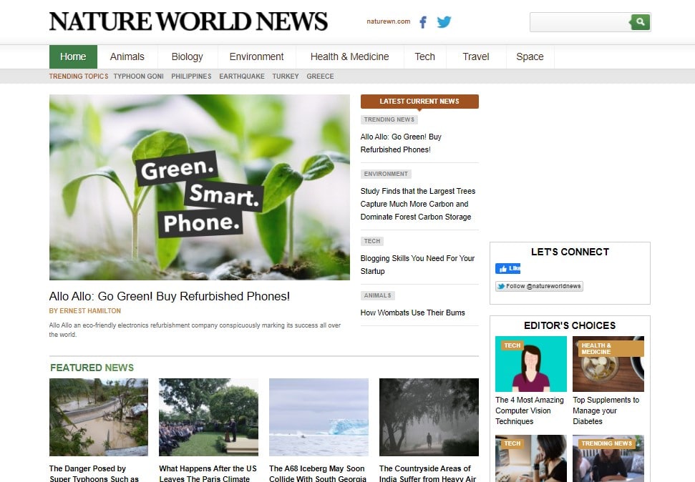Viewport: 695px width, 482px height.
Task: Read 'How Wombats Use Their Bums' article
Action: pos(412,313)
